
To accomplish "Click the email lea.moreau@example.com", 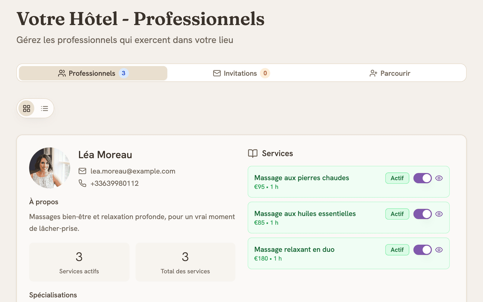I will (x=133, y=171).
